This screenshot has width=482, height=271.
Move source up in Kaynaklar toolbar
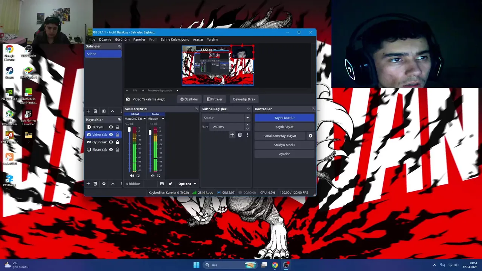point(113,184)
